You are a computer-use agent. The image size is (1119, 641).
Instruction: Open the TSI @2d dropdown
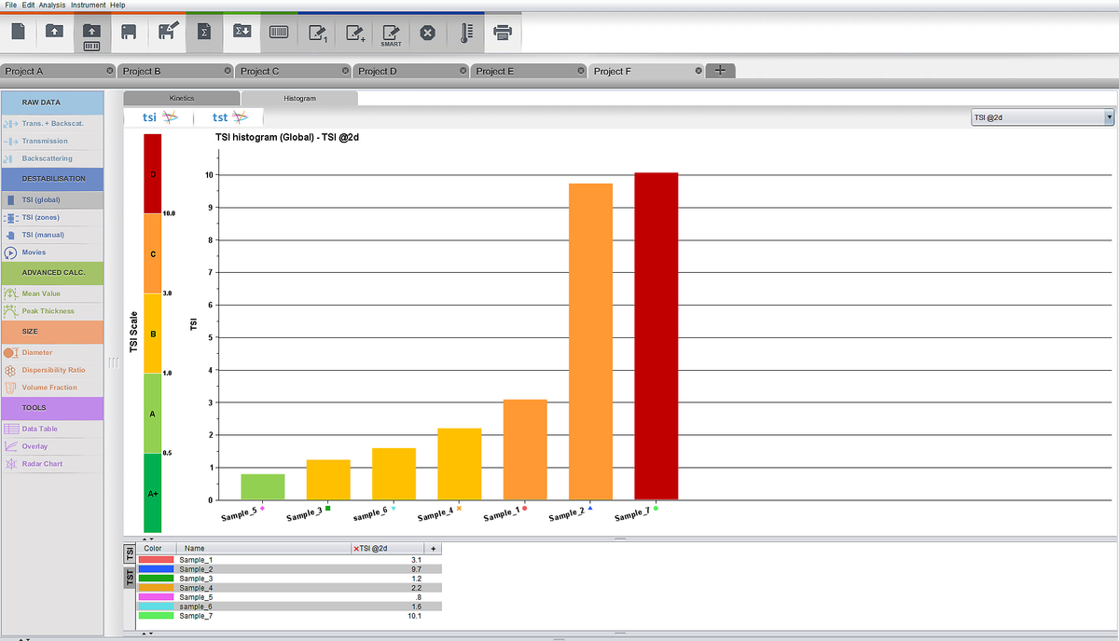point(1043,117)
